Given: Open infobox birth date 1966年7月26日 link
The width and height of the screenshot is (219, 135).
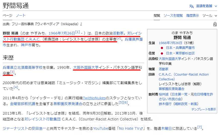Looking at the screenshot, I should [x=170, y=43].
